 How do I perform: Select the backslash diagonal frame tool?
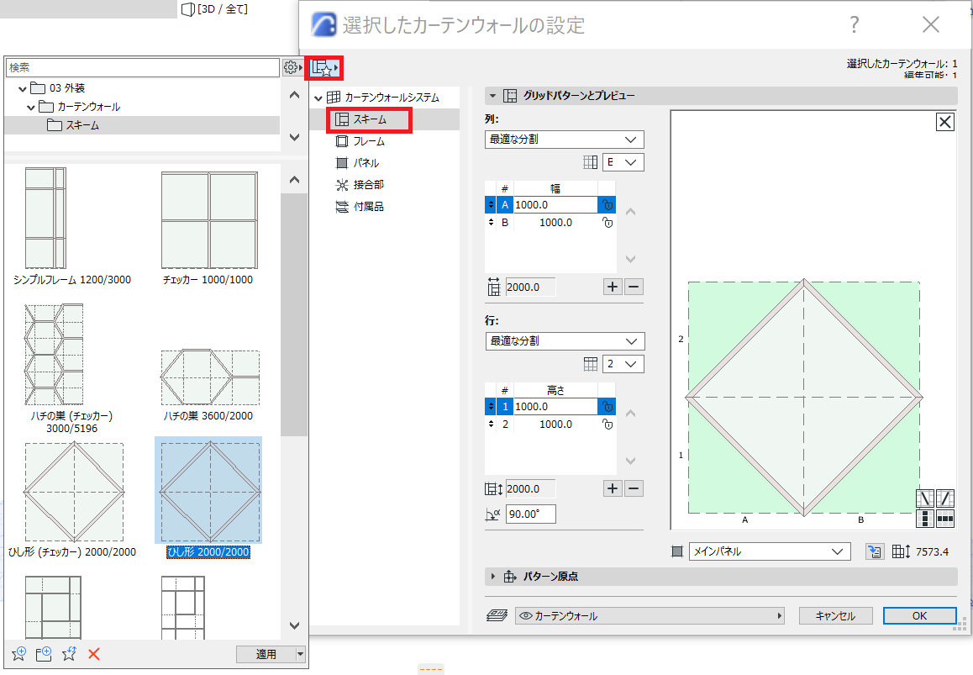point(924,498)
